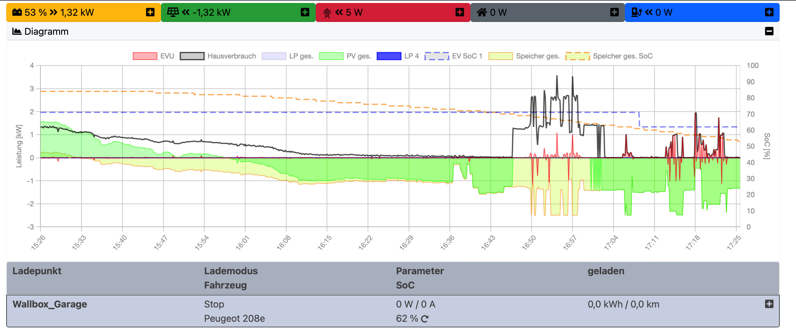Screen dimensions: 796x333
Task: Expand the red grid EVU panel
Action: tap(459, 12)
